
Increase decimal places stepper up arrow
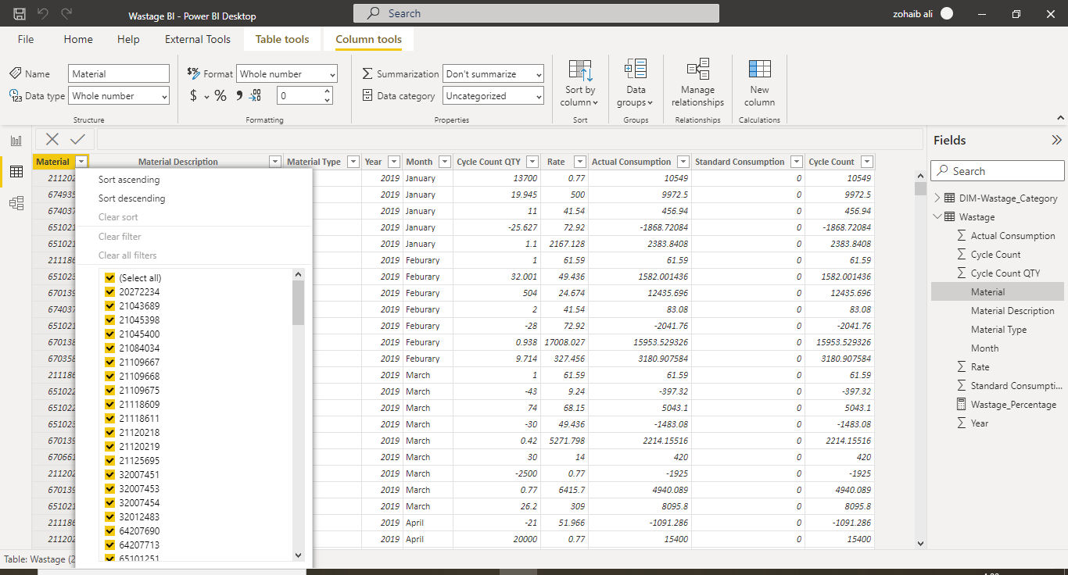tap(327, 91)
